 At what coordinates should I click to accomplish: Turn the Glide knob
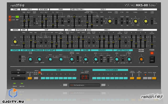[x=85, y=59]
